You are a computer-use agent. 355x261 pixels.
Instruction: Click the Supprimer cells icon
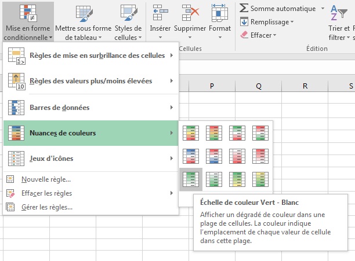tap(190, 13)
